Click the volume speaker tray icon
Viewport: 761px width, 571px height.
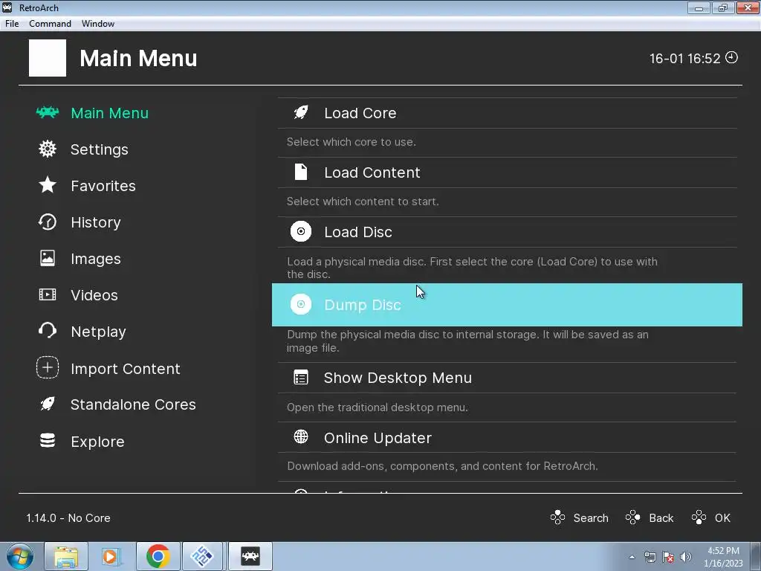686,557
